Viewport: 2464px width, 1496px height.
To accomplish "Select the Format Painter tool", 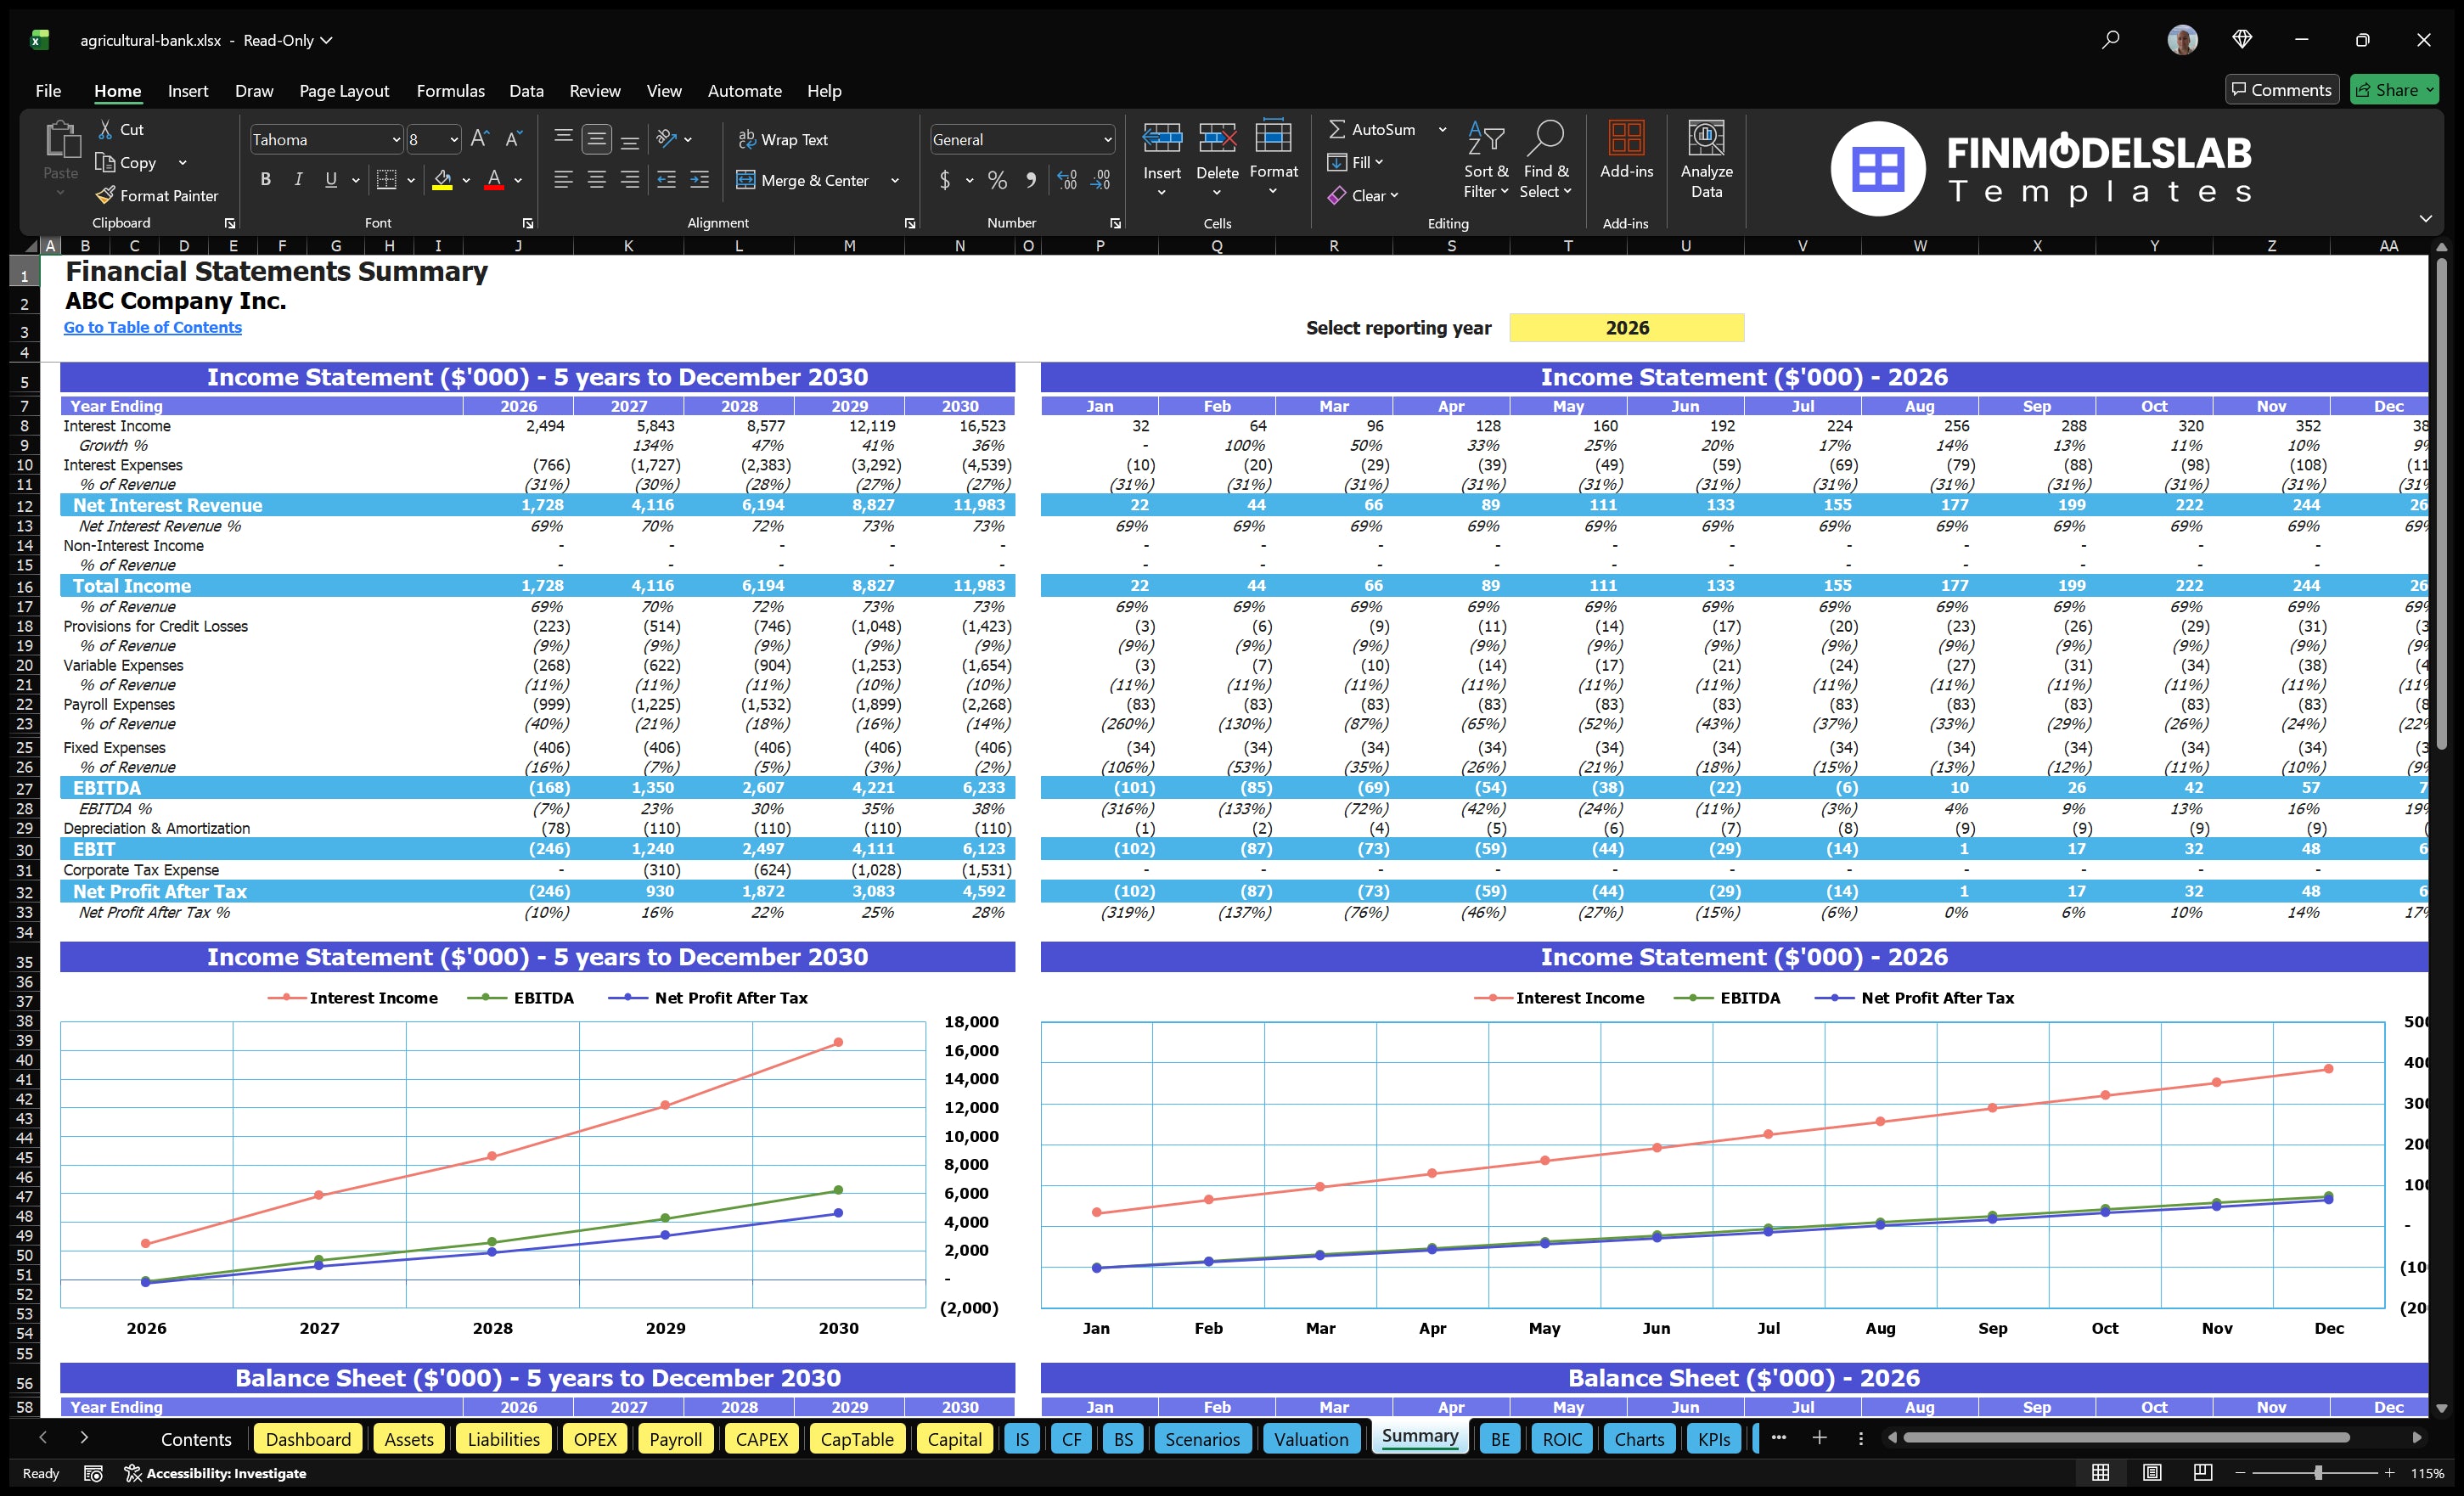I will (x=157, y=195).
